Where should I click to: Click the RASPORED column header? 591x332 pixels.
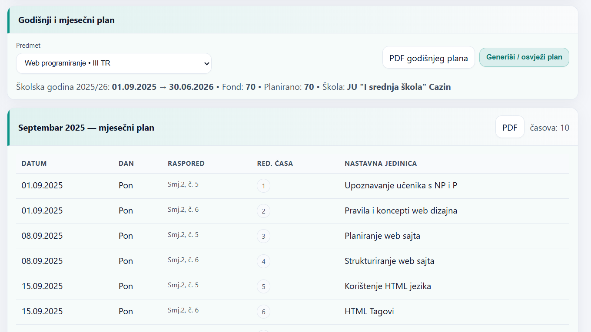tap(186, 164)
